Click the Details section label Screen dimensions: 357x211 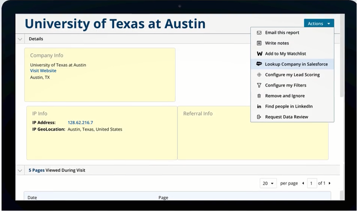(x=36, y=39)
